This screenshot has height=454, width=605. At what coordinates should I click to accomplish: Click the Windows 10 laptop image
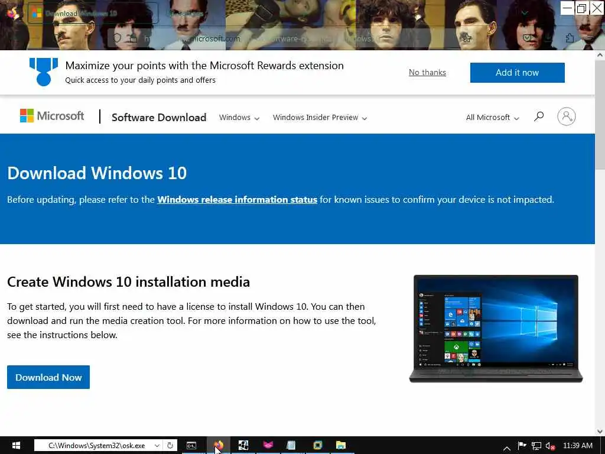[496, 329]
